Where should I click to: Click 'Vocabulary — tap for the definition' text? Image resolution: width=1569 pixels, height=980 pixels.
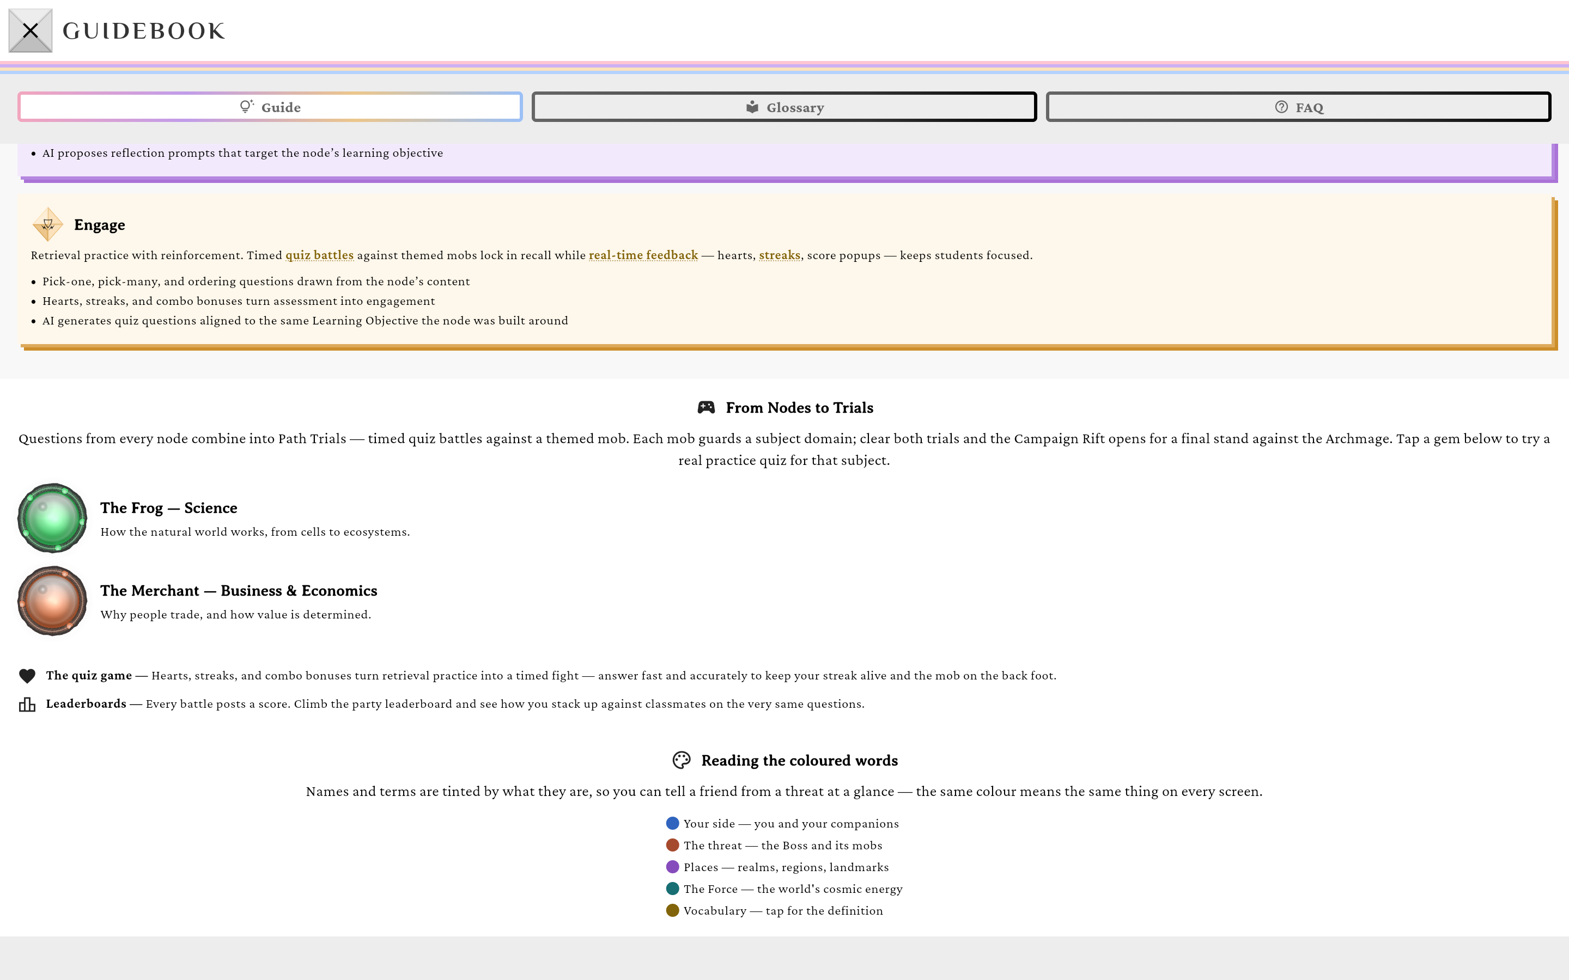(783, 911)
